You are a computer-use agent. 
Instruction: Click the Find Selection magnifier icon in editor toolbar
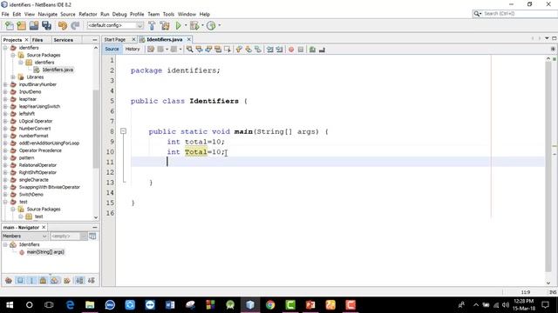[x=190, y=50]
